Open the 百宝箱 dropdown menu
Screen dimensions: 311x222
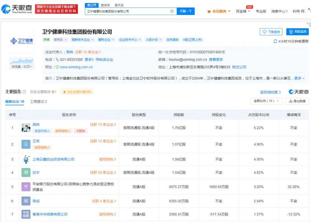[x=243, y=11]
